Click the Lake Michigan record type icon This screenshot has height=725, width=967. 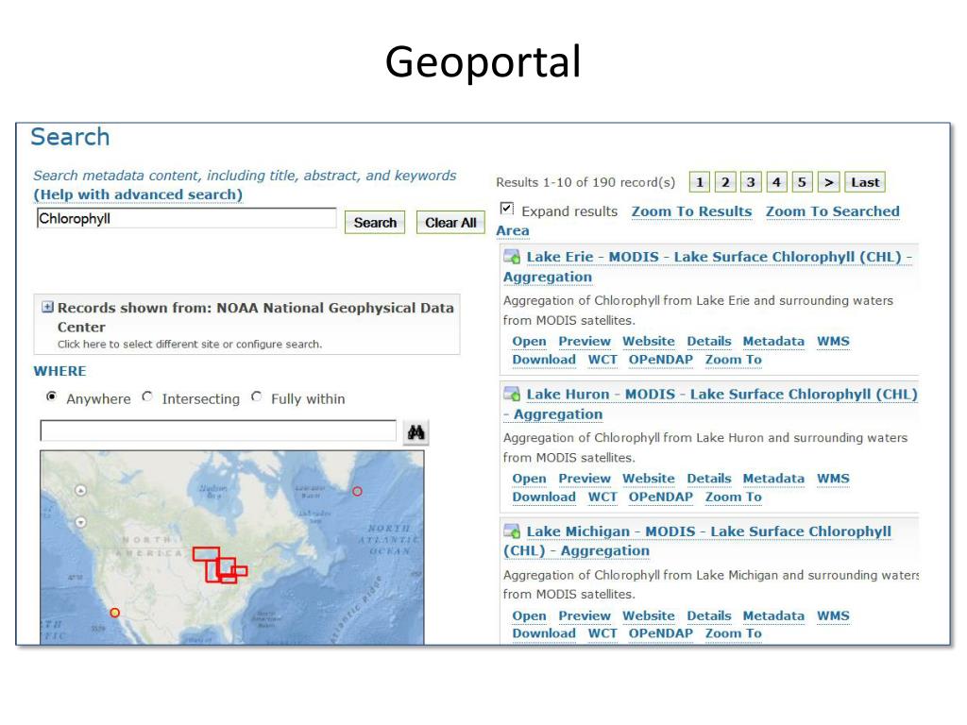point(512,531)
